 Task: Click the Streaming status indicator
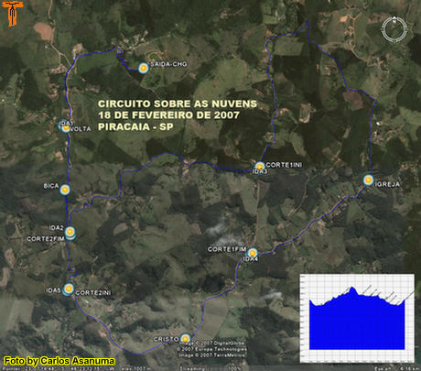[x=193, y=368]
